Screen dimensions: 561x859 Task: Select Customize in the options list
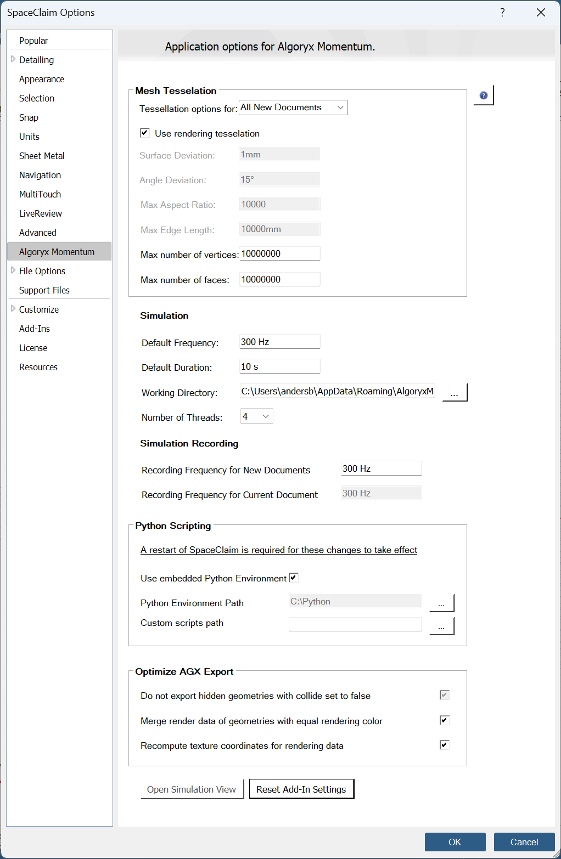tap(39, 309)
